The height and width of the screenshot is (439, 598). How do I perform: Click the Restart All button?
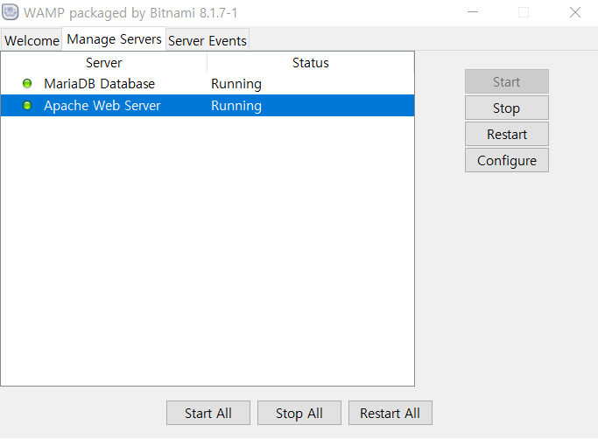click(390, 413)
